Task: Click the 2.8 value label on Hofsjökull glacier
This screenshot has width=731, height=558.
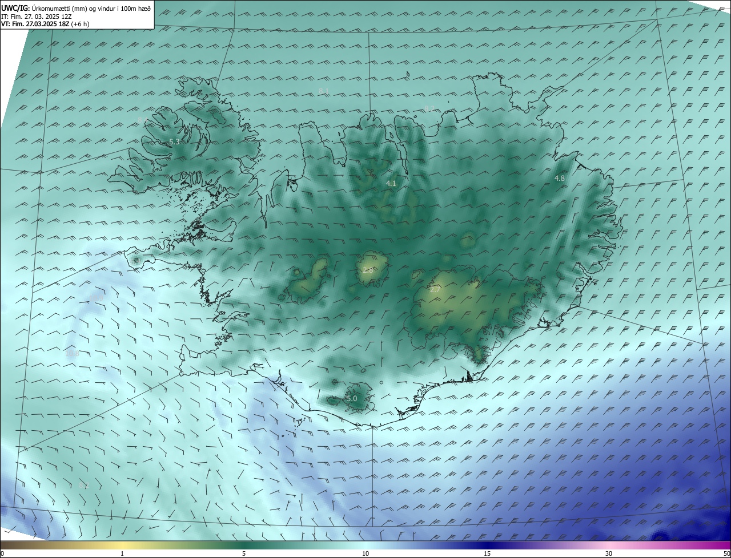Action: [367, 270]
